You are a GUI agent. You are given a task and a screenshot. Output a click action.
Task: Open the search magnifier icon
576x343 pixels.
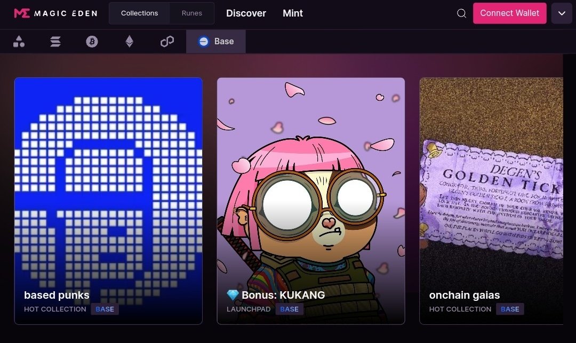pyautogui.click(x=461, y=13)
